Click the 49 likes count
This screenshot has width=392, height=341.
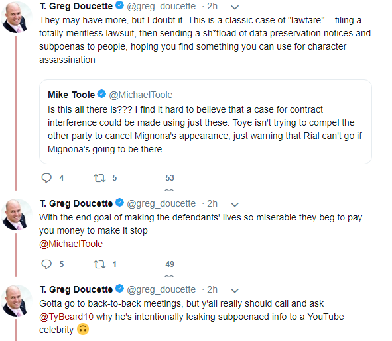click(x=170, y=264)
